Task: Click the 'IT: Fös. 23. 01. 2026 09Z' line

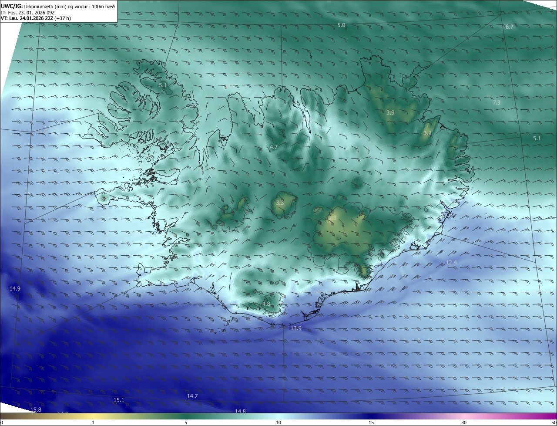Action: point(28,12)
